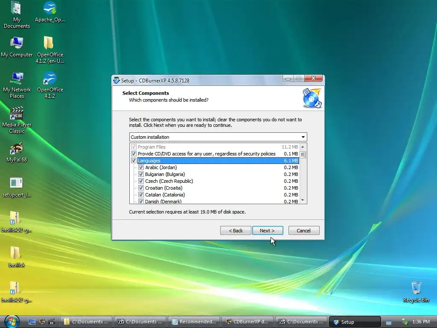Click Media Player Classic quick launch icon
437x328 pixels.
click(52, 322)
